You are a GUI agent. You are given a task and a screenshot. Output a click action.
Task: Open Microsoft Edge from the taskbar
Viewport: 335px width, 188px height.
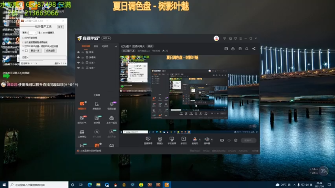tap(90, 184)
